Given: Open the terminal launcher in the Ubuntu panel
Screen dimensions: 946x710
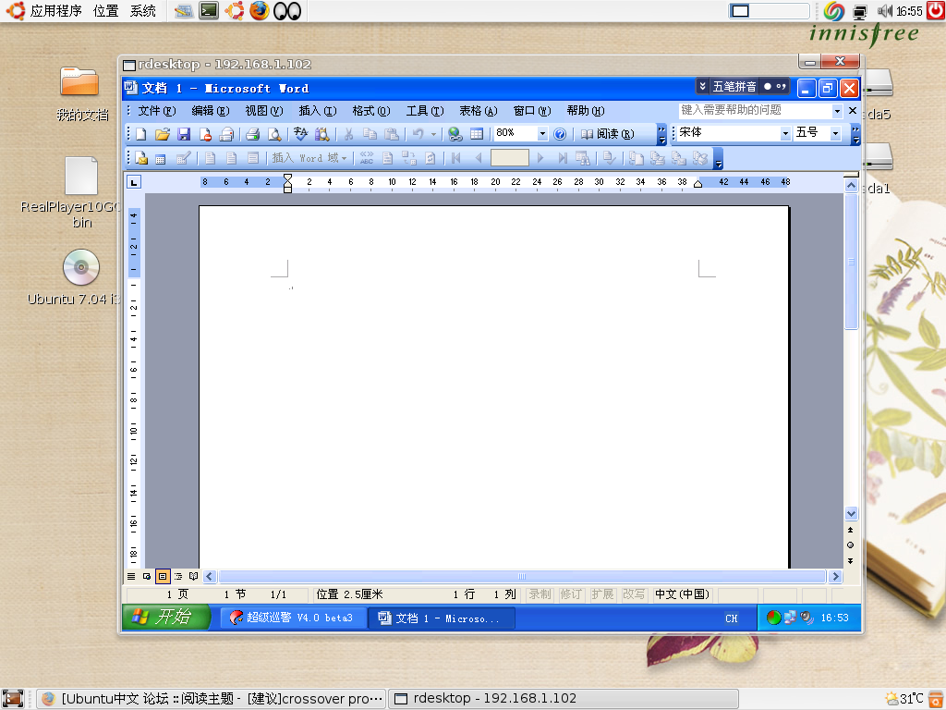Looking at the screenshot, I should [x=209, y=11].
